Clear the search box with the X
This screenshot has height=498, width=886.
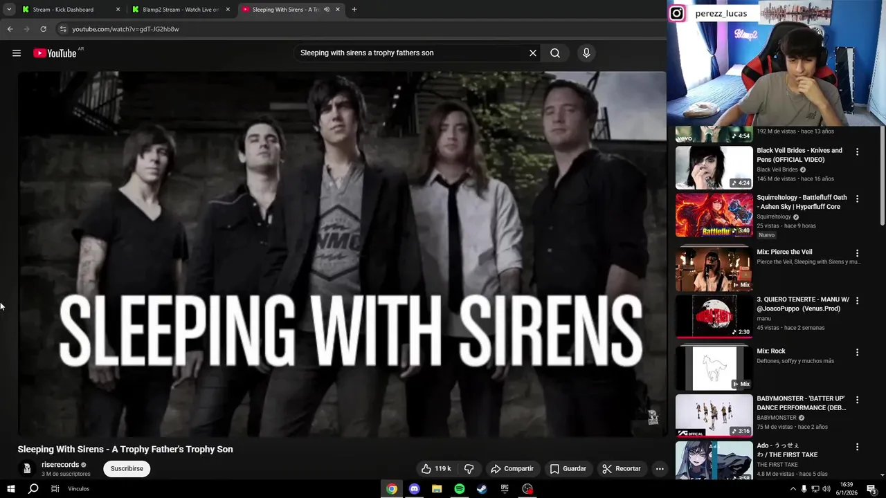coord(533,53)
